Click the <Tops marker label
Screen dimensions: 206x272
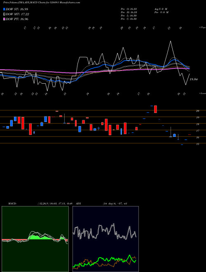click(x=202, y=28)
